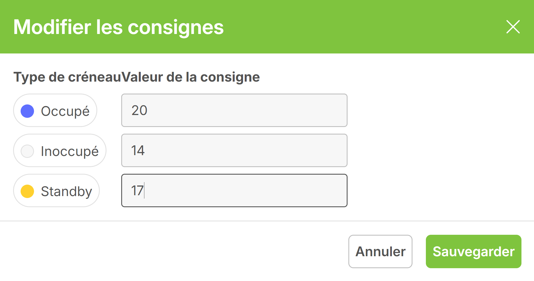Click the empty green header area beside the title
The image size is (534, 281).
click(x=362, y=27)
